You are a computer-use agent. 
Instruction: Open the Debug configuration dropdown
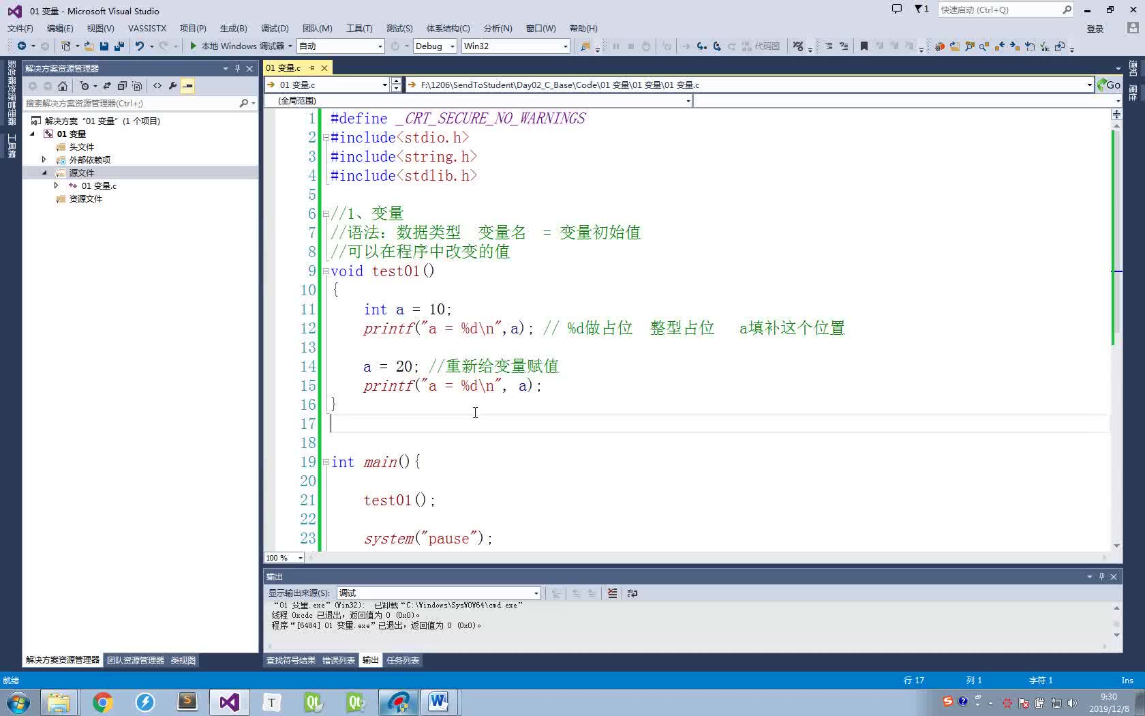[452, 46]
